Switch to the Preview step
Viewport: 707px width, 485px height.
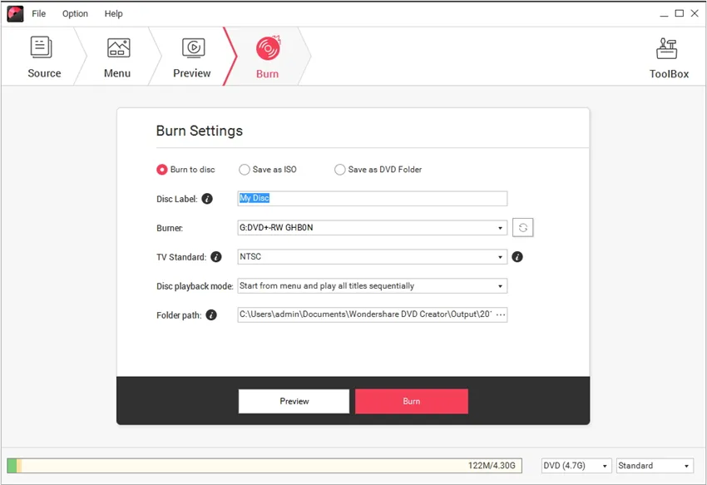[191, 56]
